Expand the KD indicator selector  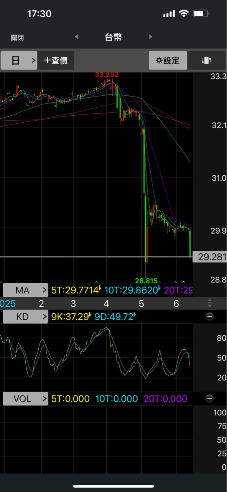pos(26,317)
